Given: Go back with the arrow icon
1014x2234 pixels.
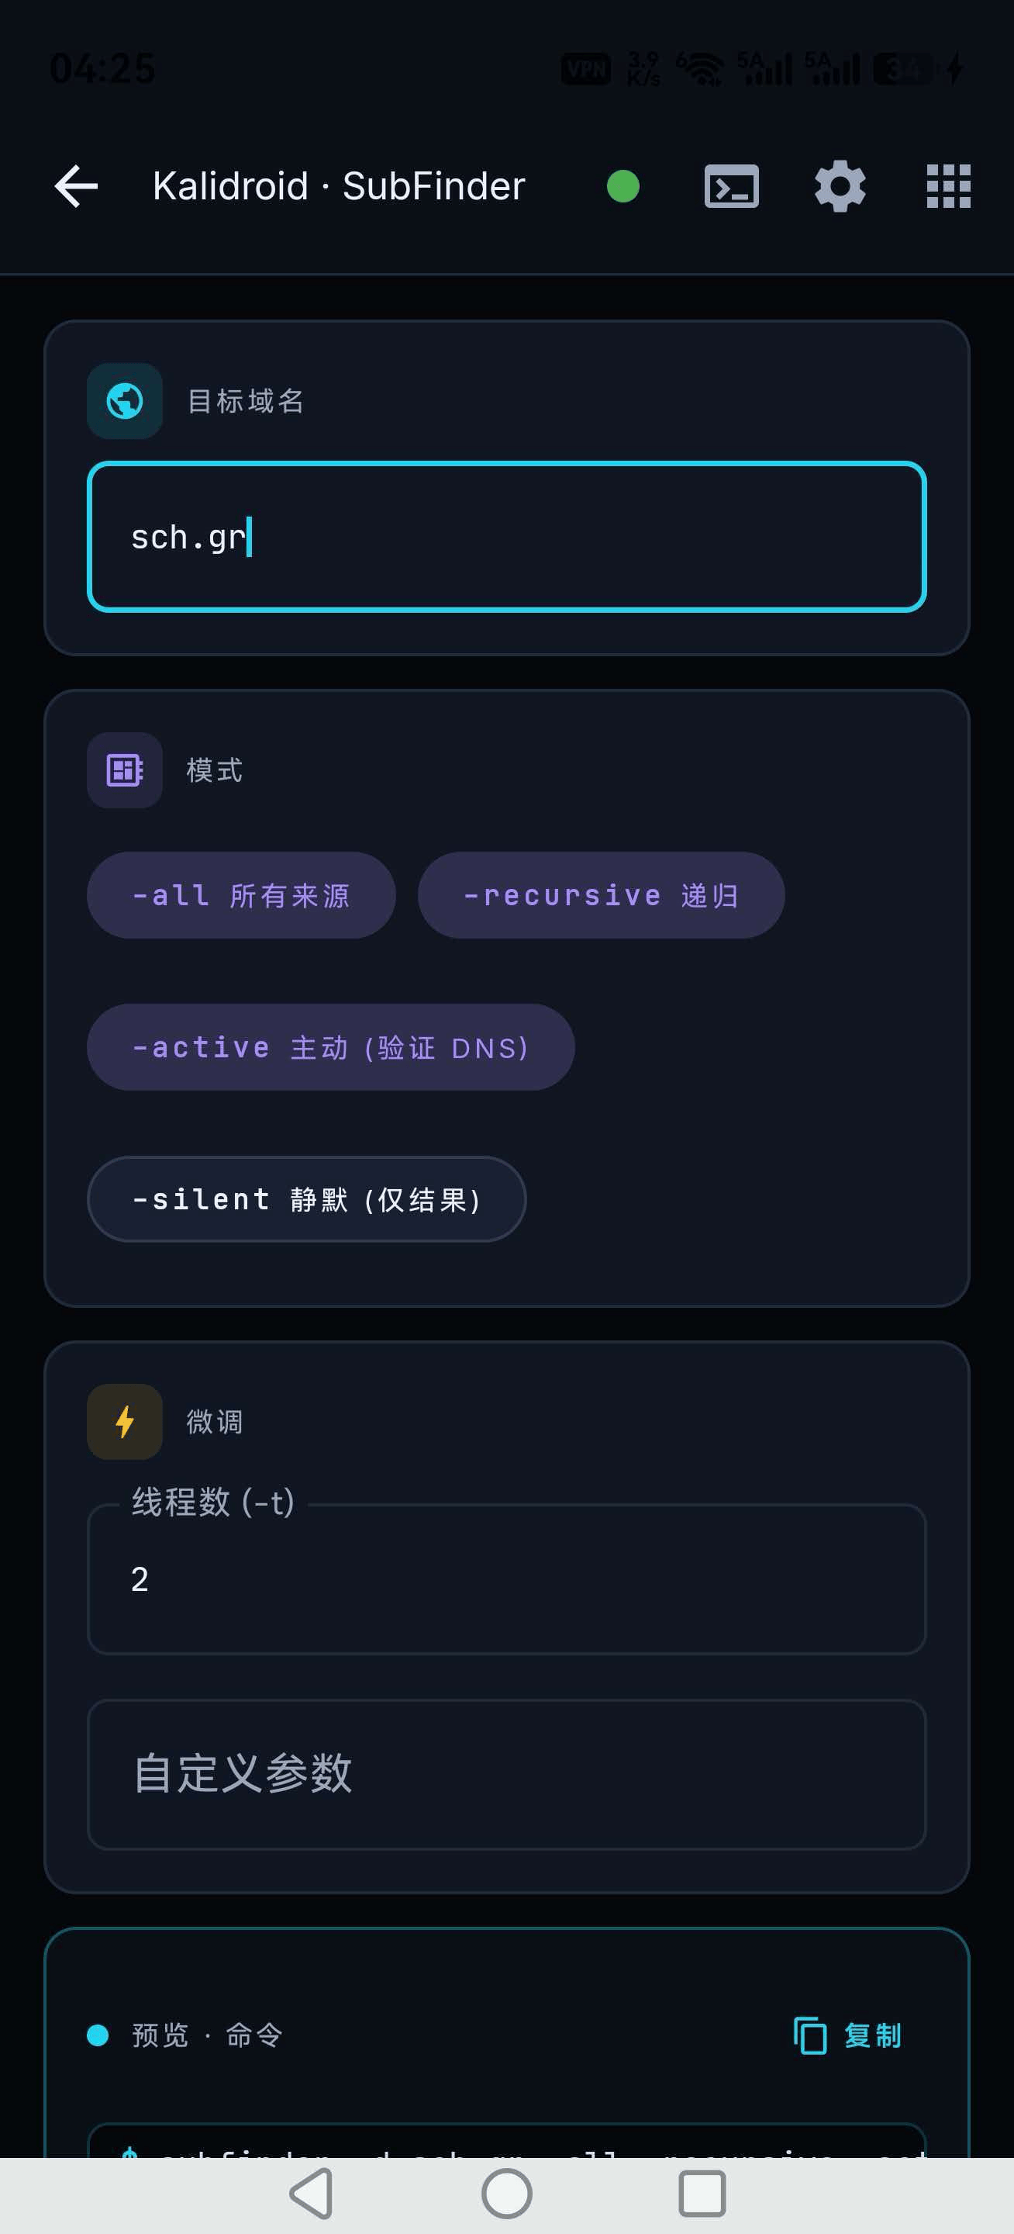Looking at the screenshot, I should 76,186.
